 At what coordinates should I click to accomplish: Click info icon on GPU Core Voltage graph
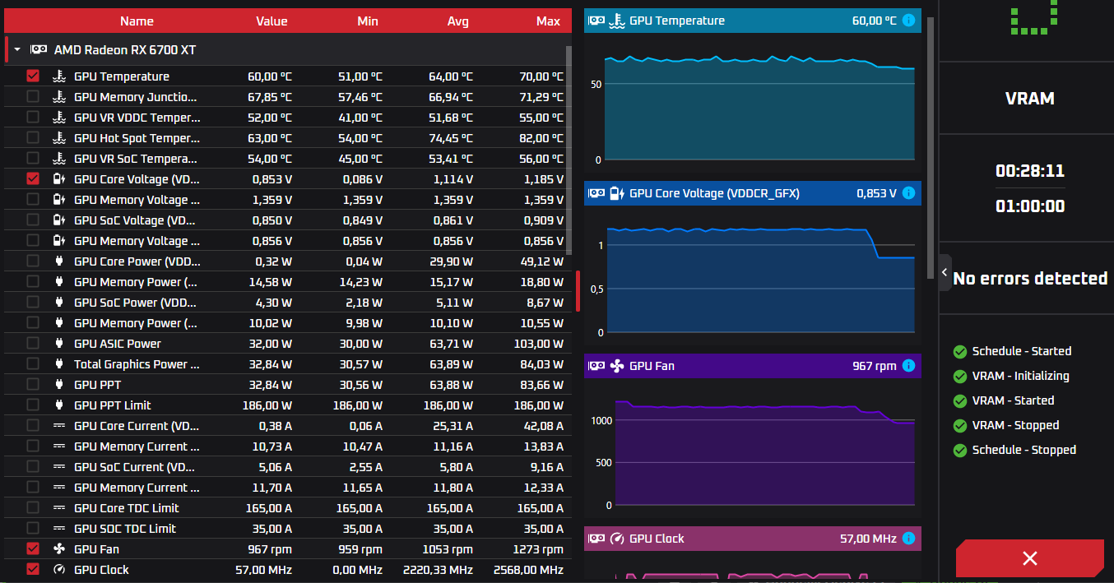(908, 193)
